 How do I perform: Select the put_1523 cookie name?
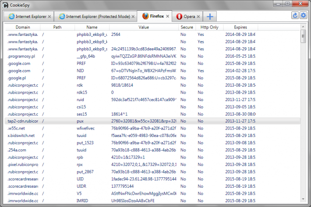pyautogui.click(x=85, y=143)
